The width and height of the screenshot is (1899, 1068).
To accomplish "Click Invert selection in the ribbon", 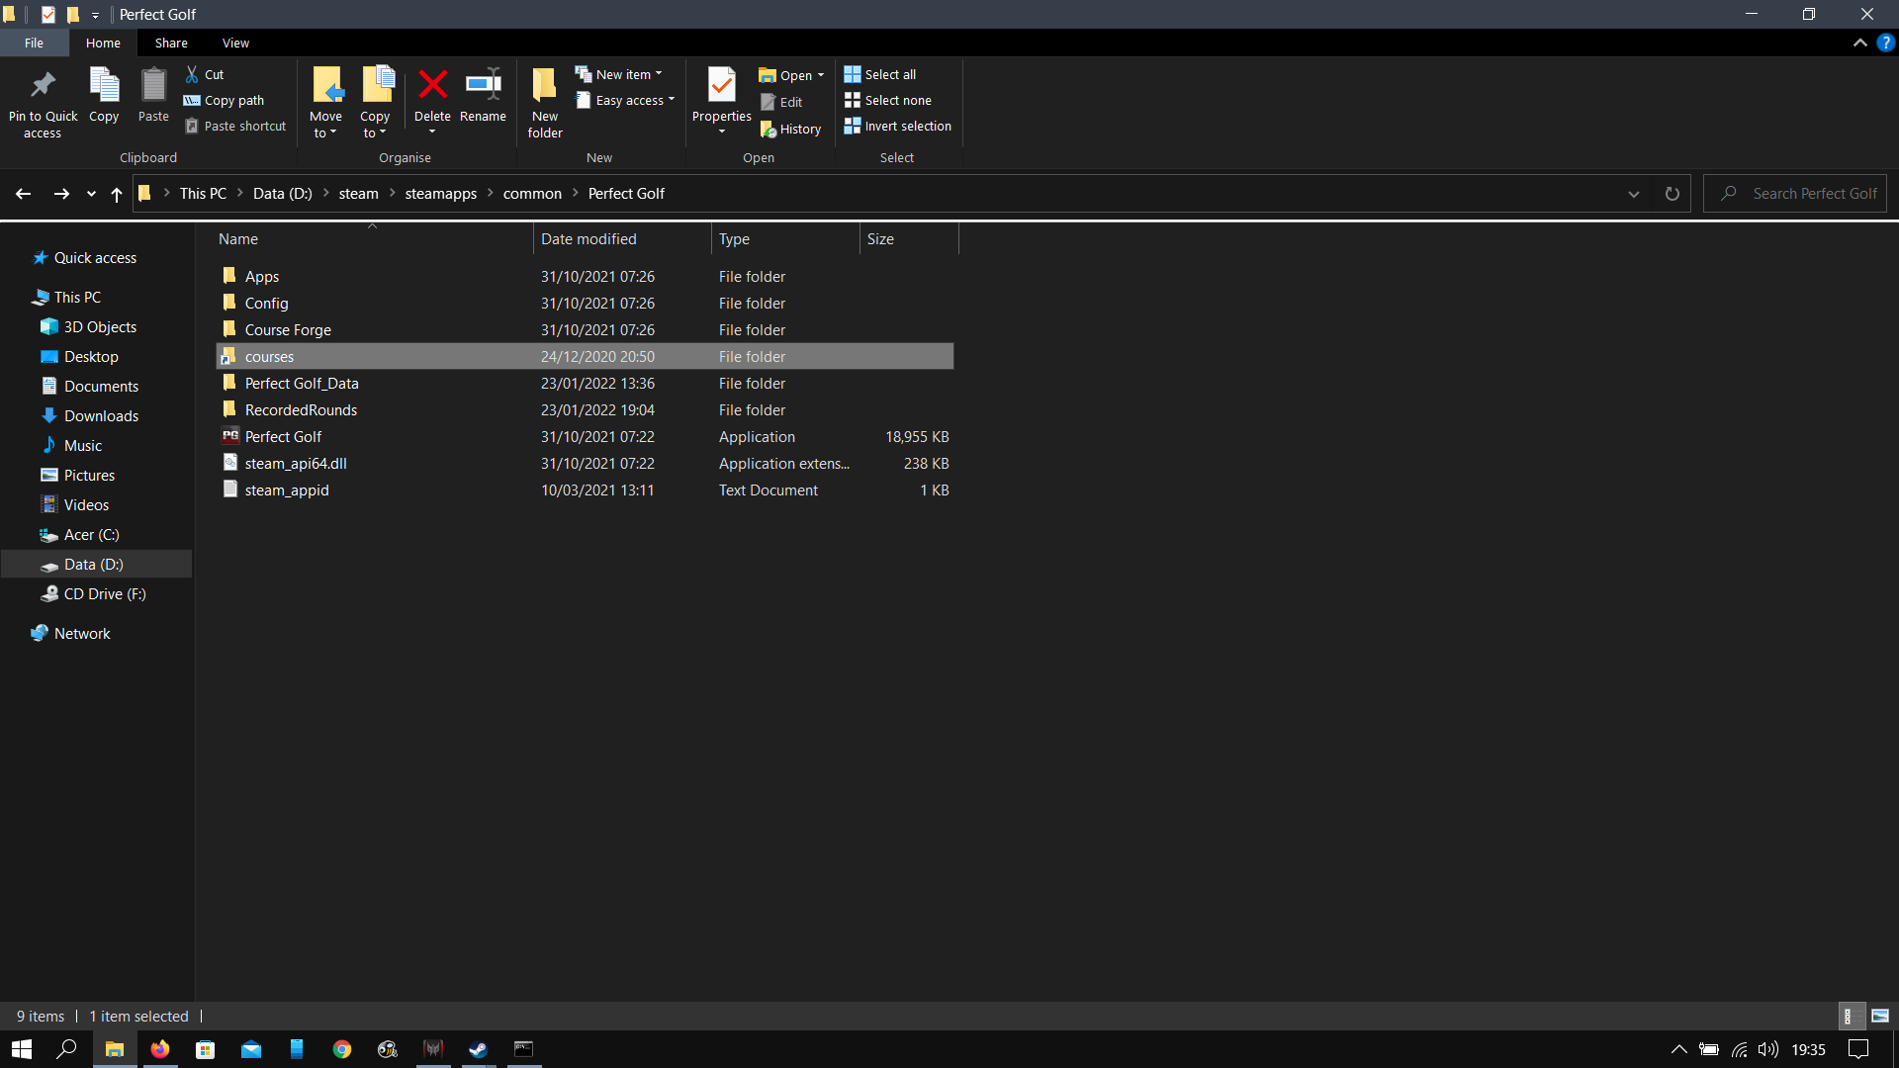I will [897, 127].
